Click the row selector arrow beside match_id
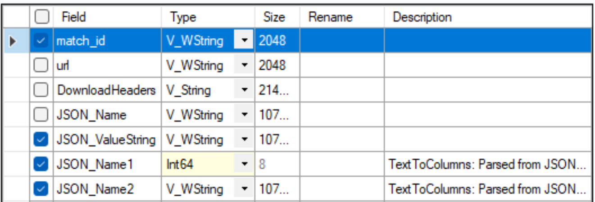Screen dimensions: 595x202 click(x=13, y=41)
